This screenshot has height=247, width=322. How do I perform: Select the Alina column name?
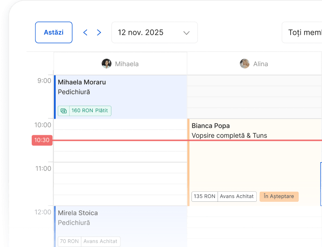pyautogui.click(x=260, y=64)
